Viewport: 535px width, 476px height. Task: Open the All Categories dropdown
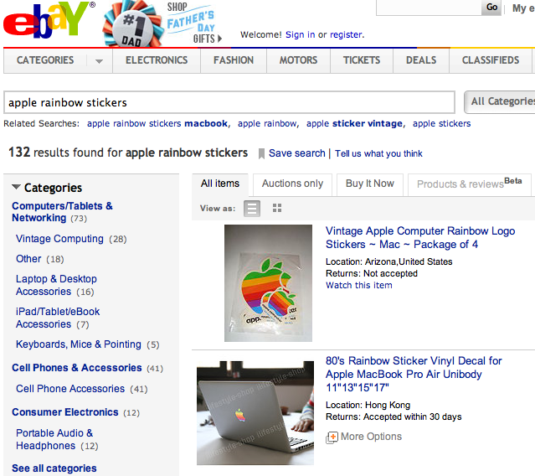[x=500, y=101]
